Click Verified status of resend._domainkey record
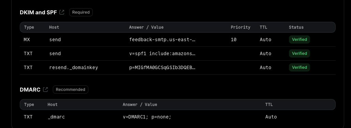351x128 pixels. (x=299, y=67)
